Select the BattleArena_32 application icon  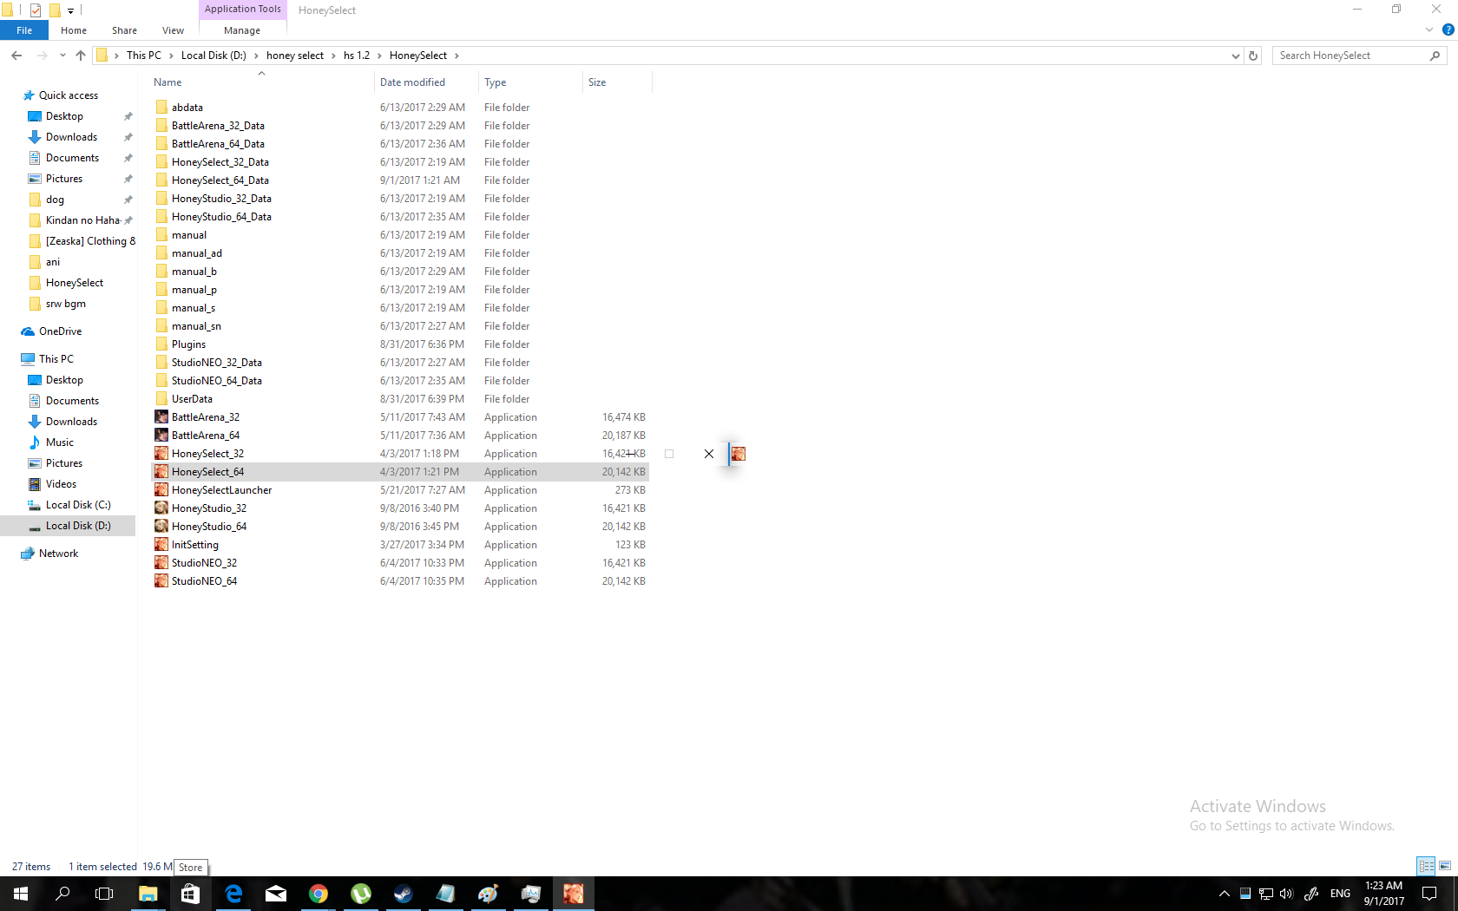[161, 417]
